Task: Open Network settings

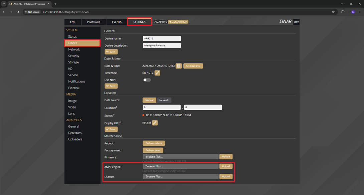Action: (74, 50)
